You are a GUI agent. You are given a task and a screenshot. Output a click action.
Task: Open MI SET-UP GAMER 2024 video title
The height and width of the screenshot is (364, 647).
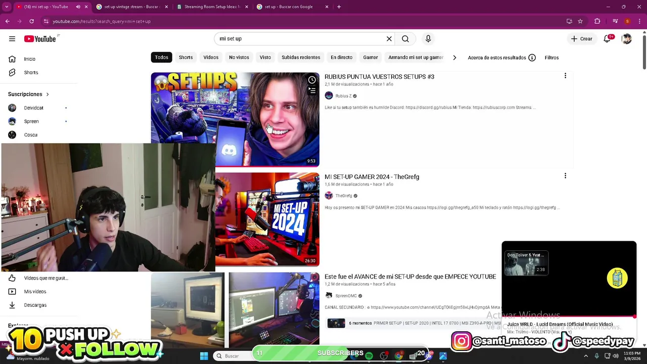(x=372, y=177)
